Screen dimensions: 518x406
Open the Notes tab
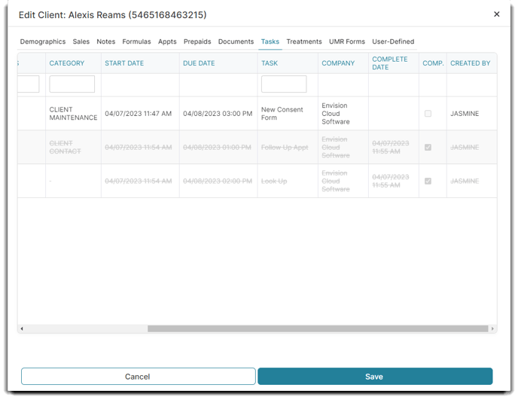(105, 41)
